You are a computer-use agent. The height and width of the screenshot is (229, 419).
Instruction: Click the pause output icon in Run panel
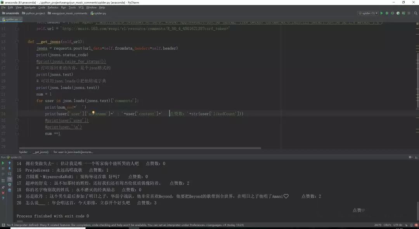coord(3,174)
